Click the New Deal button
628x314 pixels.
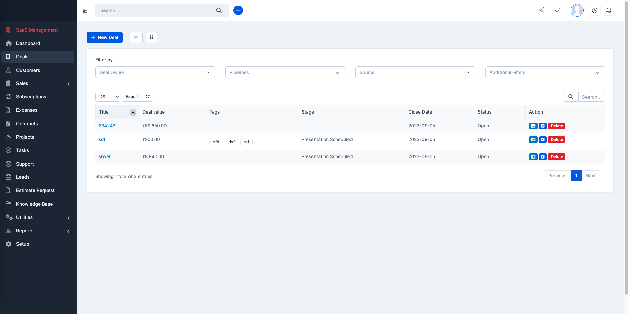click(x=105, y=37)
